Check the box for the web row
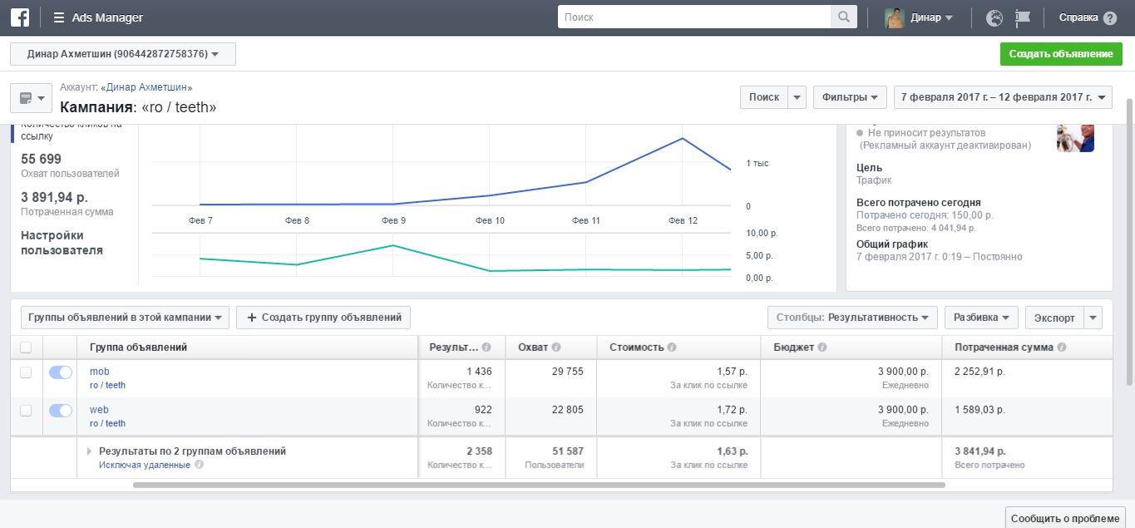Screen dimensions: 1135x528 click(x=26, y=411)
